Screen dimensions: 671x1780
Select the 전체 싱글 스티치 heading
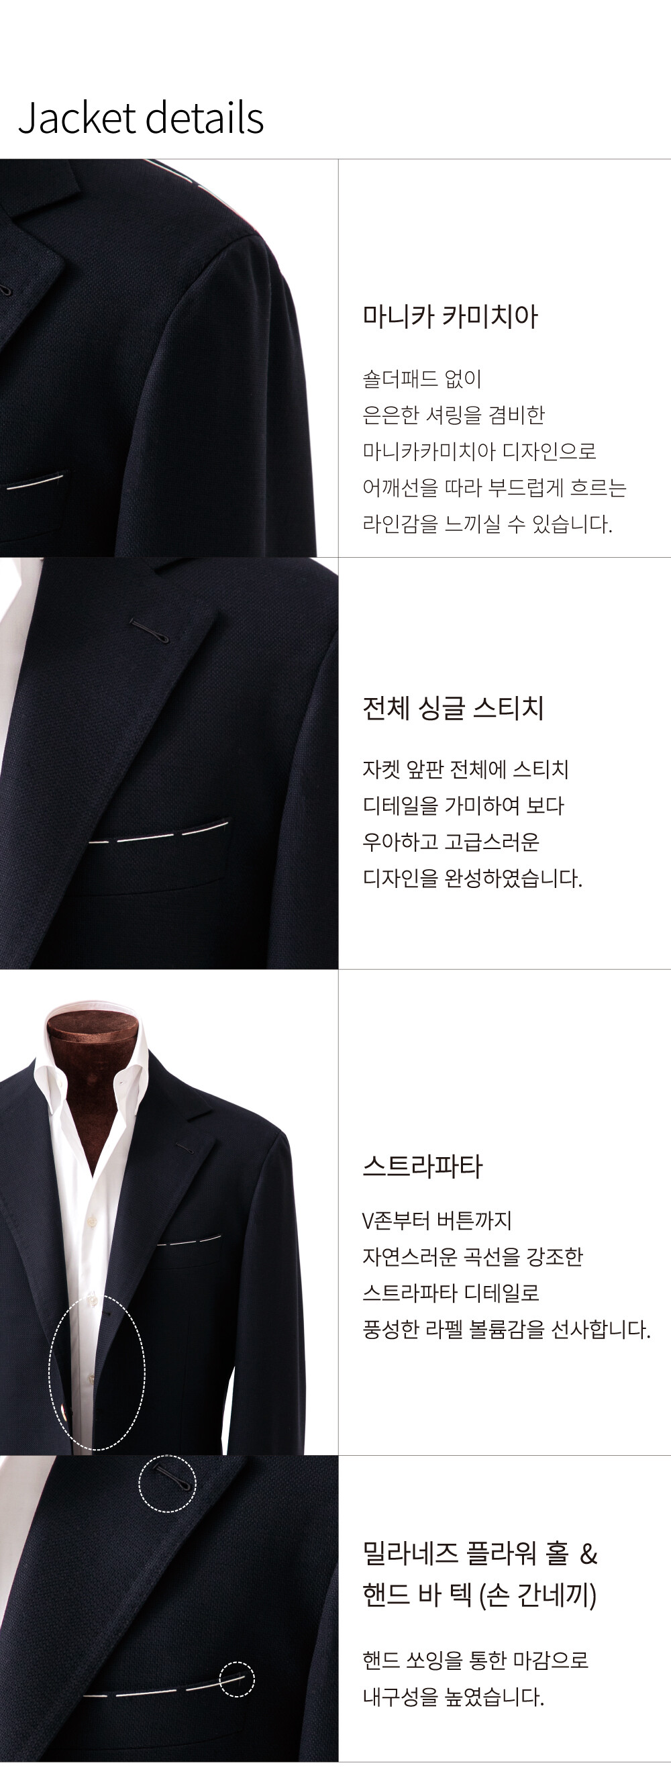tap(454, 707)
